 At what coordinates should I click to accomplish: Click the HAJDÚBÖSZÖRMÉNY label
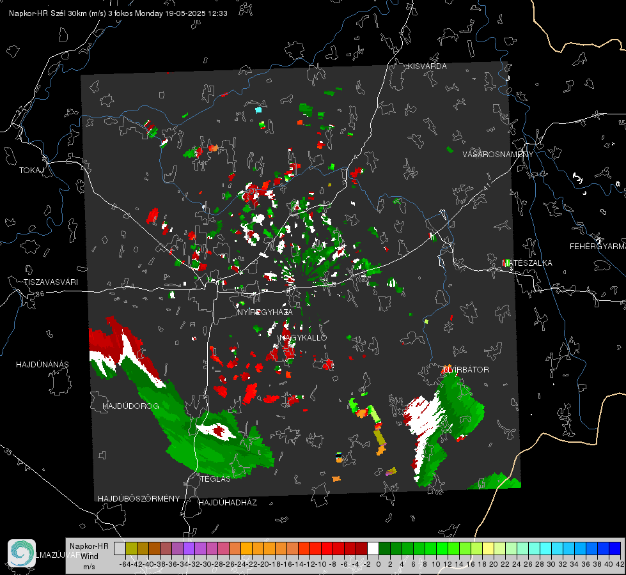coord(139,499)
